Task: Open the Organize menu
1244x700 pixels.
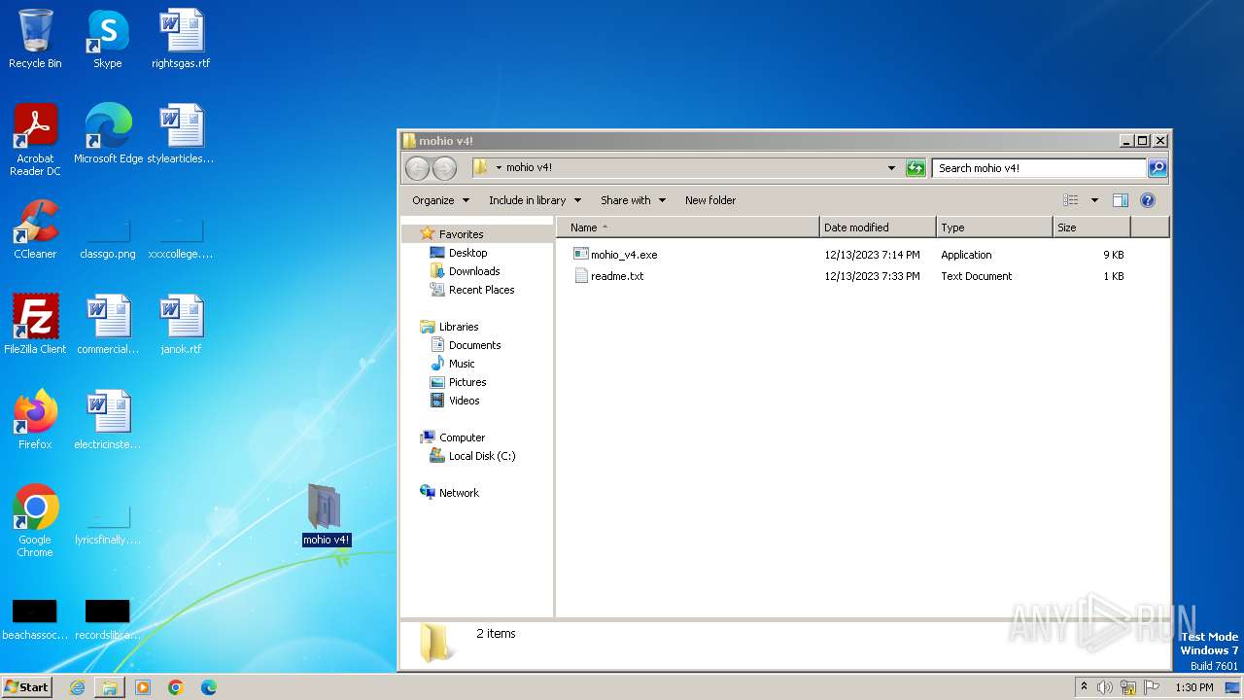Action: point(440,200)
